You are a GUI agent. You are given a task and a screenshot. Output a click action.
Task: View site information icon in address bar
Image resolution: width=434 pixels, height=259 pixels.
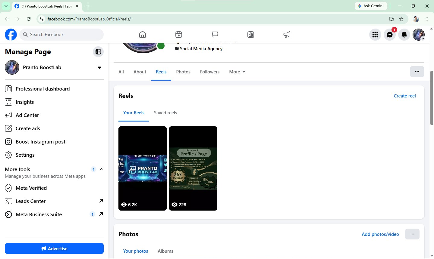(x=42, y=19)
